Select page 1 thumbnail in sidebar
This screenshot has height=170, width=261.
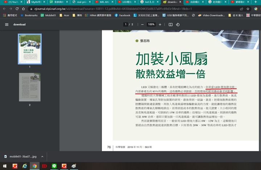pyautogui.click(x=30, y=49)
